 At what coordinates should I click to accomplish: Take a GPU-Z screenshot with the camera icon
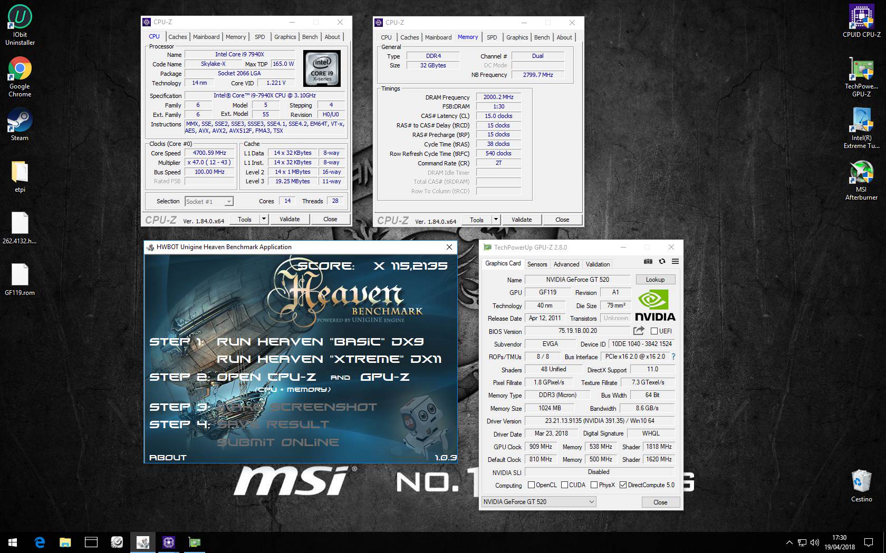(648, 261)
